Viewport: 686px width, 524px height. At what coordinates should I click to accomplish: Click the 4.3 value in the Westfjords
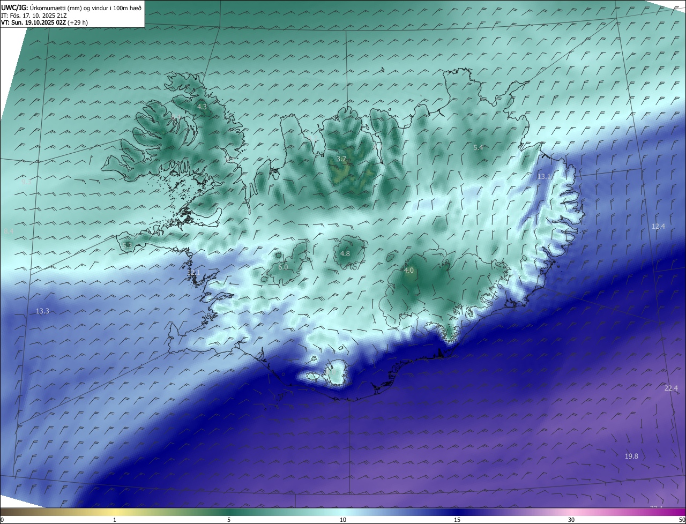tap(202, 107)
